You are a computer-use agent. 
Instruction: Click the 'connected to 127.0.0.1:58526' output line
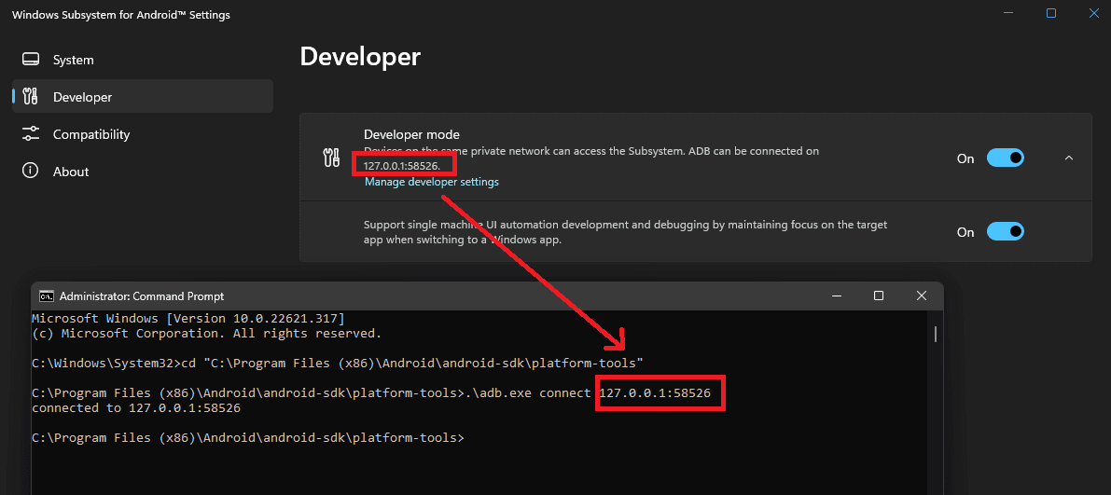[136, 408]
